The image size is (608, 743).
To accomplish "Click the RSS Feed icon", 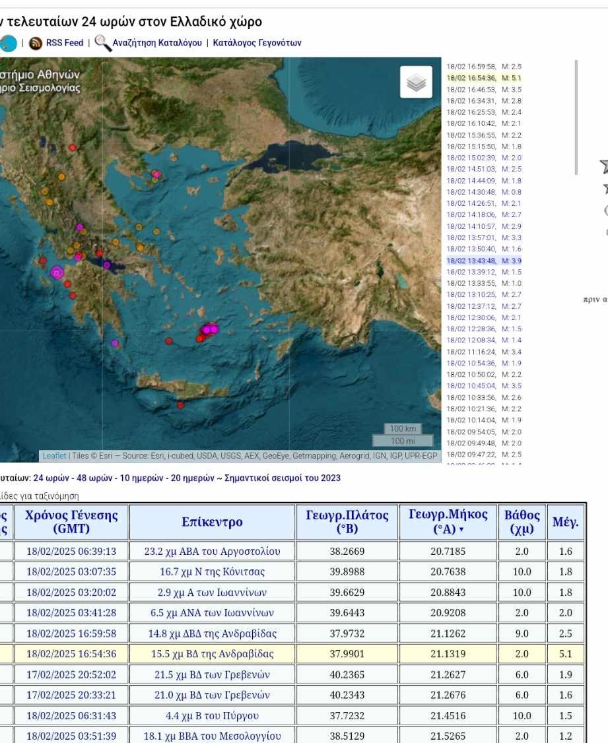I will pyautogui.click(x=35, y=44).
